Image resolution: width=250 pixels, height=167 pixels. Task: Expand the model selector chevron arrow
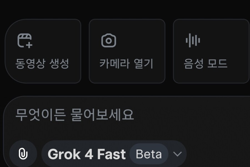click(177, 154)
